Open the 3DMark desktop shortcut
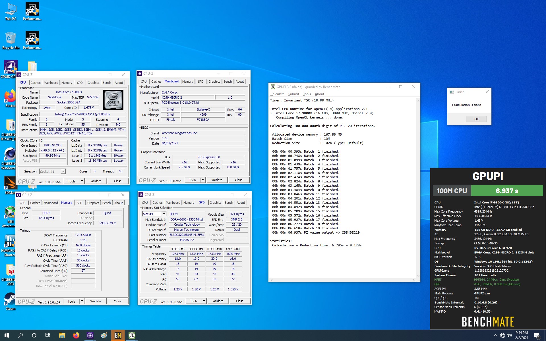 (10, 185)
